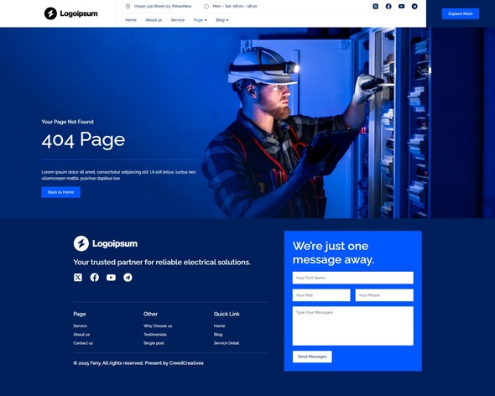495x396 pixels.
Task: Open the Service Detail quick link
Action: coord(227,343)
